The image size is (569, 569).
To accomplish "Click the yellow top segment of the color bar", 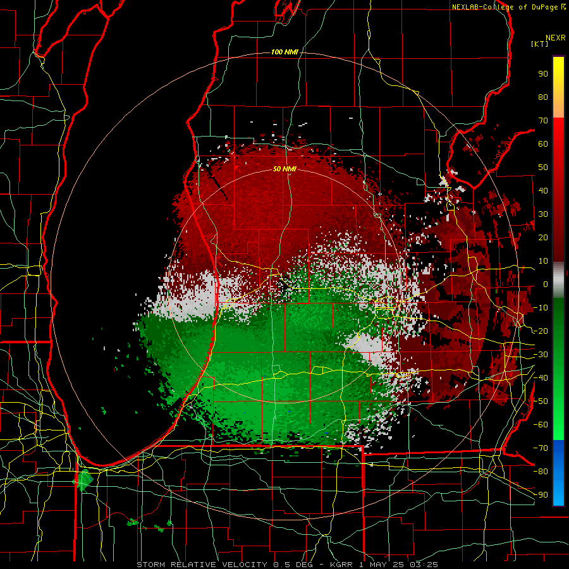I will point(558,87).
